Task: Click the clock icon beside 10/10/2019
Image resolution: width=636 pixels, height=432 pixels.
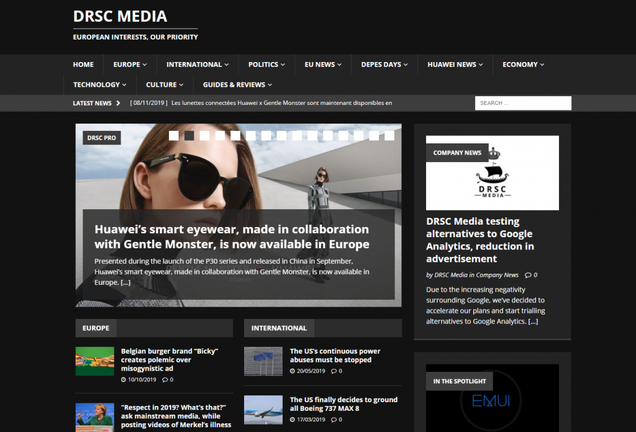Action: tap(124, 380)
